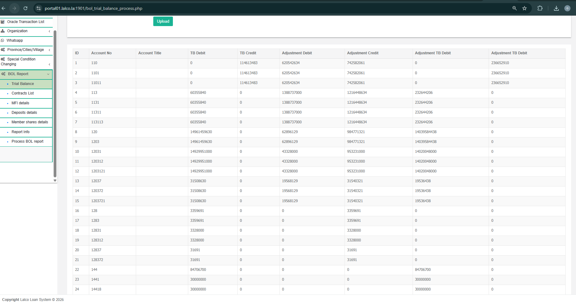
Task: Click the sidebar scroll down arrow
Action: (x=55, y=180)
